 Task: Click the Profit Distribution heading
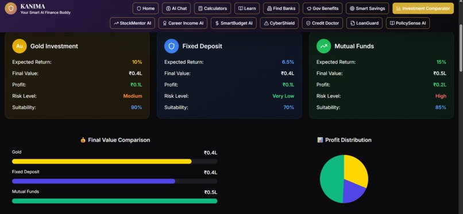coord(348,140)
